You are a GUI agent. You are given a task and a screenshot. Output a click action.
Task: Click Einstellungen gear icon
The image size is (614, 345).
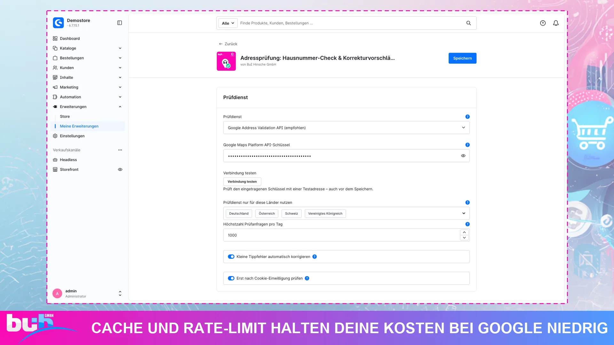pyautogui.click(x=55, y=136)
